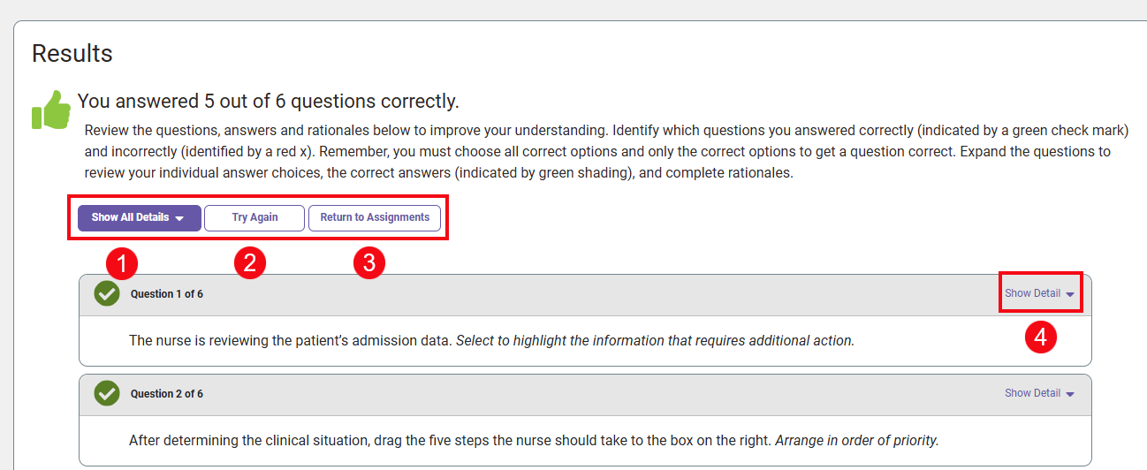The width and height of the screenshot is (1147, 470).
Task: Expand Show Detail for Question 1
Action: point(1039,293)
